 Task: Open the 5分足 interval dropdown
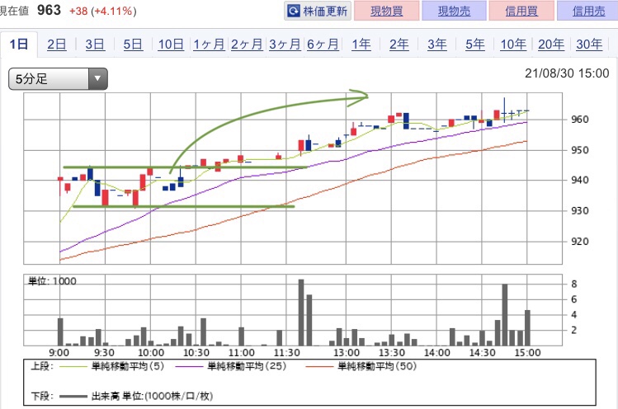click(x=58, y=79)
